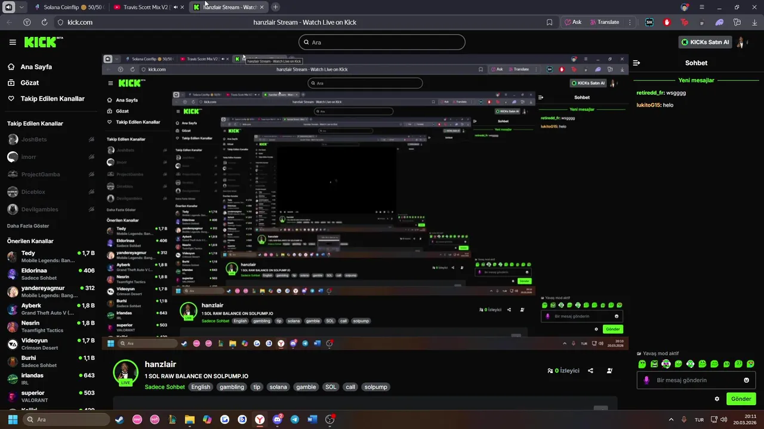The image size is (764, 429).
Task: Open Gözat browse page
Action: (x=29, y=83)
